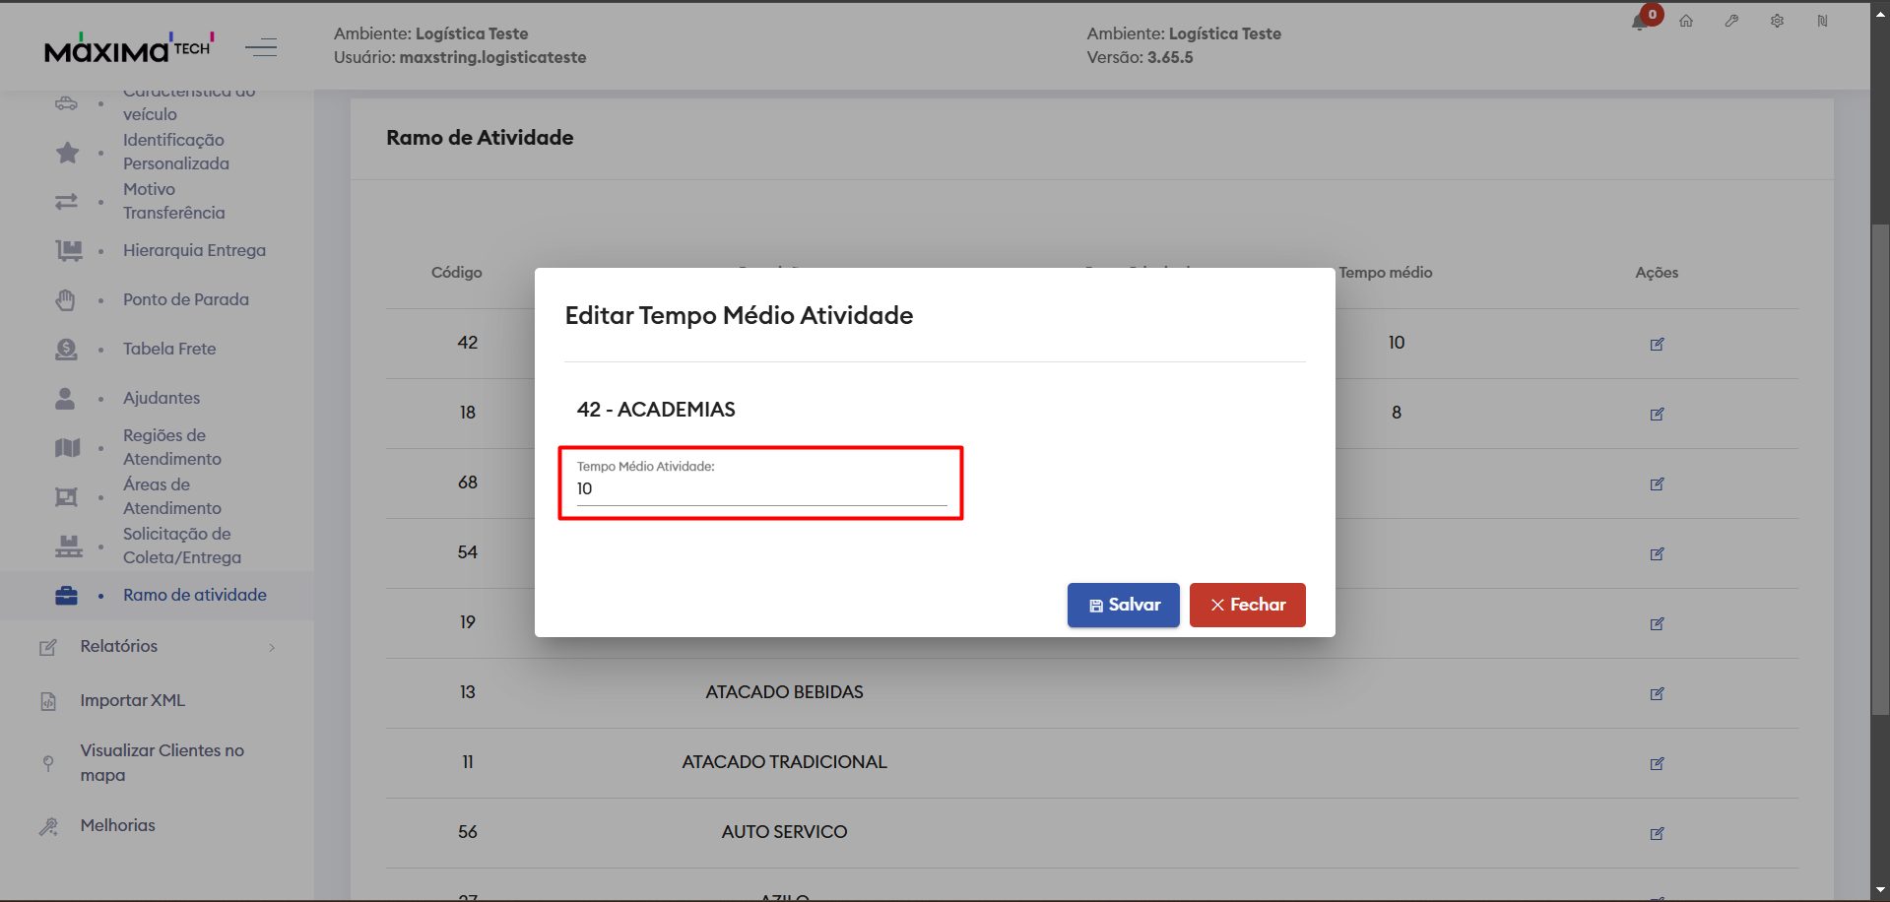Click the Editar Tempo Médio Atividade title
Viewport: 1890px width, 902px height.
pos(739,315)
